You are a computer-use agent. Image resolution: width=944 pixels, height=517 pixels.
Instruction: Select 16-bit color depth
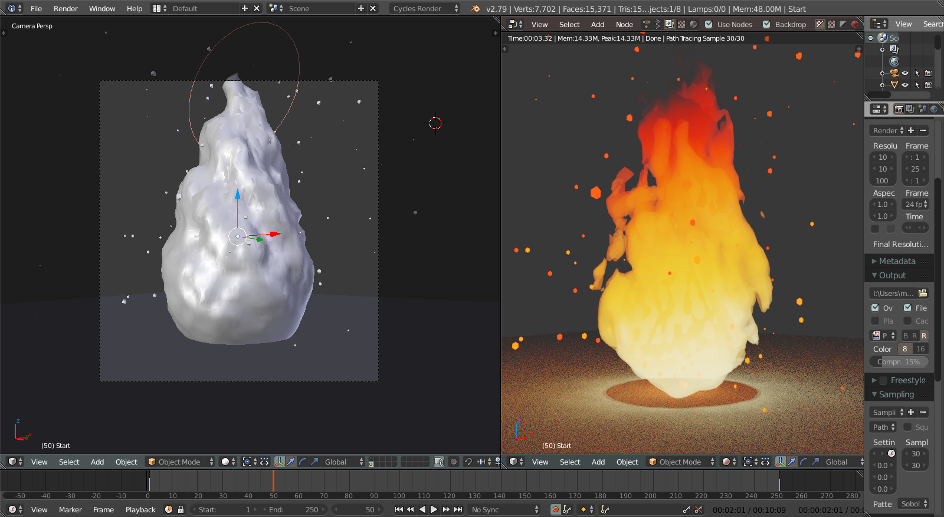[x=920, y=348]
